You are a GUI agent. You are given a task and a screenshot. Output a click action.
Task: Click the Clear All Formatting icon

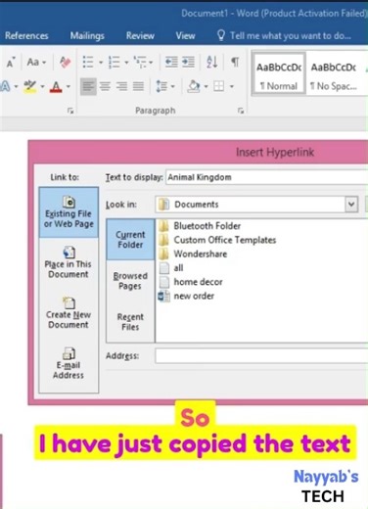click(x=66, y=62)
